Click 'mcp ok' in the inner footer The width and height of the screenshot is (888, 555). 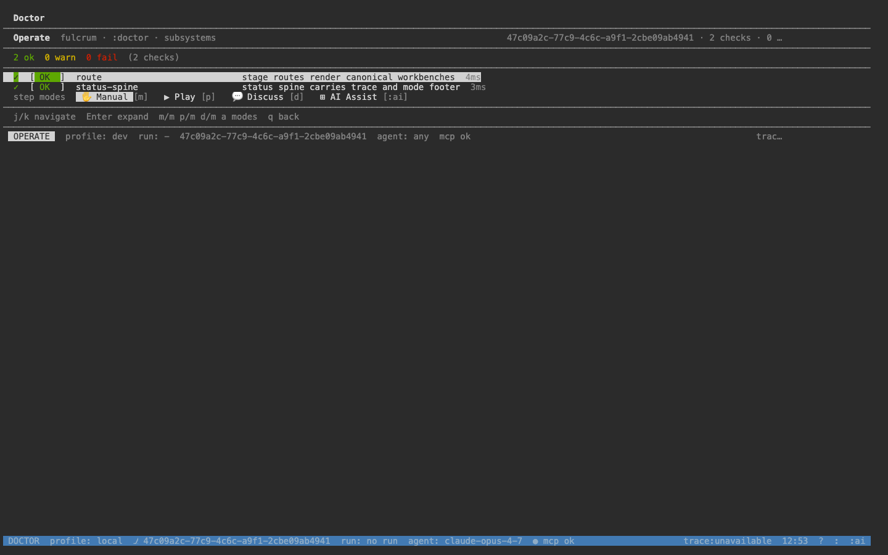click(x=454, y=136)
